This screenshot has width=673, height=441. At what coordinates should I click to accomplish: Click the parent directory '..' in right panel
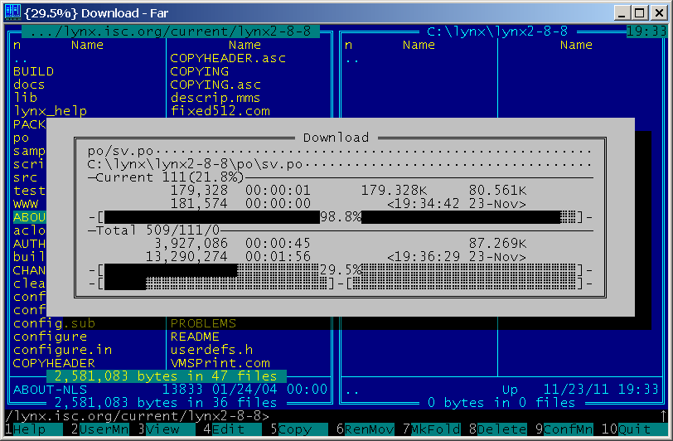(x=352, y=61)
